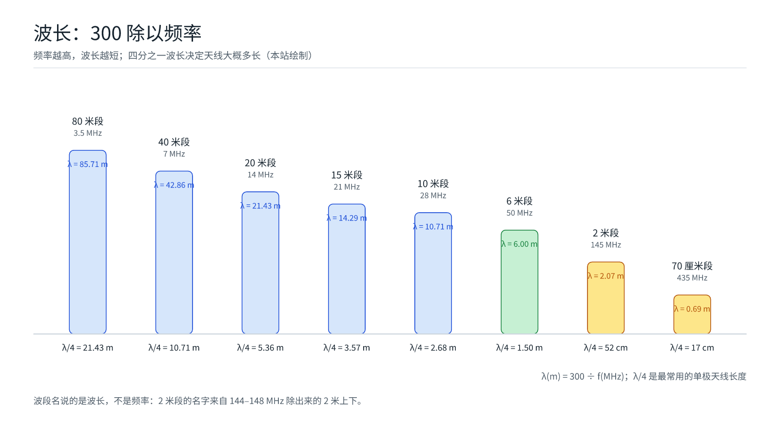Viewport: 780px width, 423px height.
Task: Click the footnote starting with 波段名说的是波长
Action: click(198, 401)
